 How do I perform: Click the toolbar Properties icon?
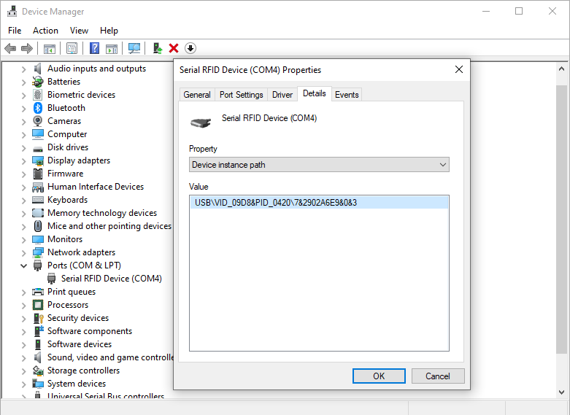pos(72,49)
